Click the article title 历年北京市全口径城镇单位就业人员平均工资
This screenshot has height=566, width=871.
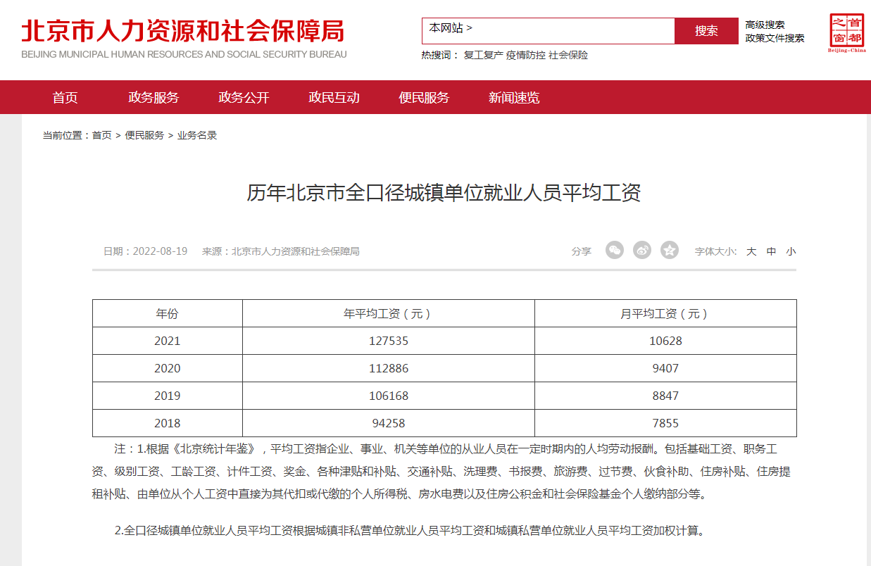click(x=444, y=193)
